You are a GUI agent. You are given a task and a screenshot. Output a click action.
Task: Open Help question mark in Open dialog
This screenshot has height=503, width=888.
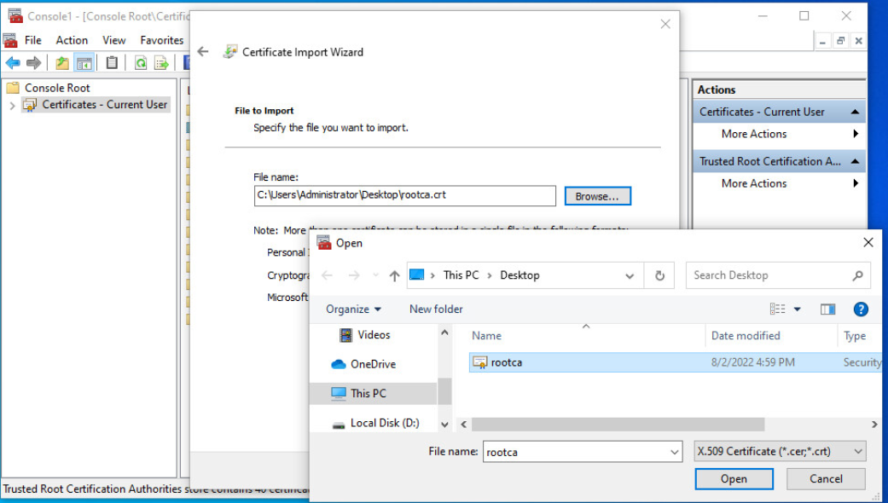tap(860, 309)
